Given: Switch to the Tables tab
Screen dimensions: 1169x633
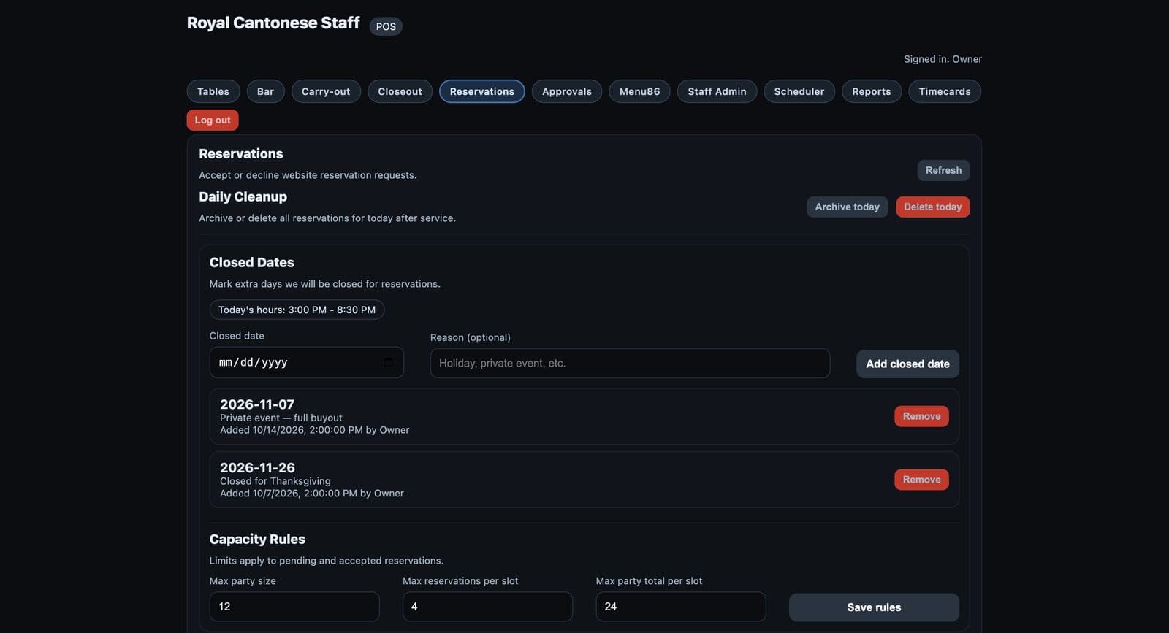Looking at the screenshot, I should tap(213, 91).
